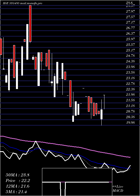Click the 23.18 price axis label
Screen dimensions: 140x196
point(130,78)
